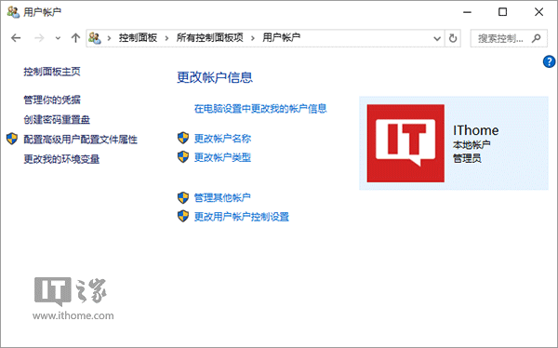This screenshot has width=558, height=348.
Task: Open 更改我的环境变量 link
Action: tap(61, 159)
